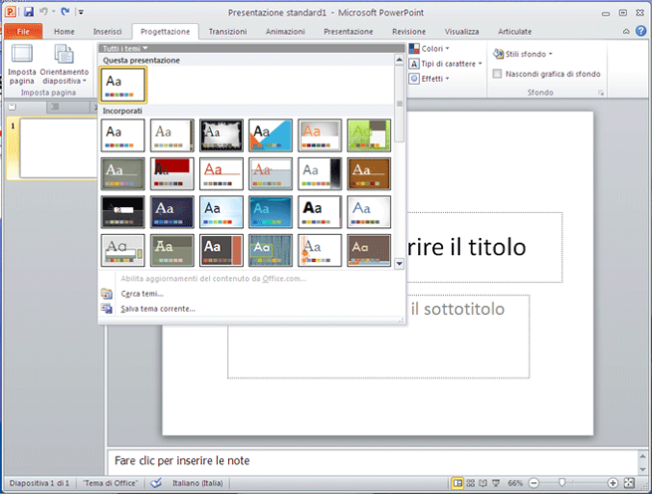Click the 66% zoom level button

point(515,483)
